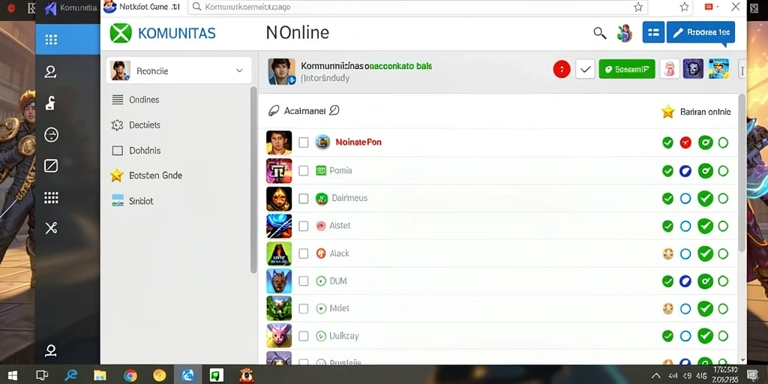
Task: Click the left panel vertical scrollbar
Action: click(x=253, y=180)
